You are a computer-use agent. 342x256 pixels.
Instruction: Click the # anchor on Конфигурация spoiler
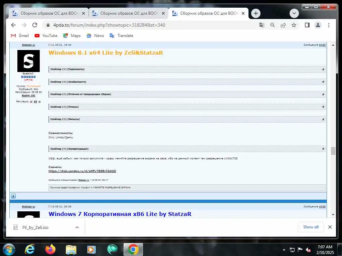(x=323, y=149)
